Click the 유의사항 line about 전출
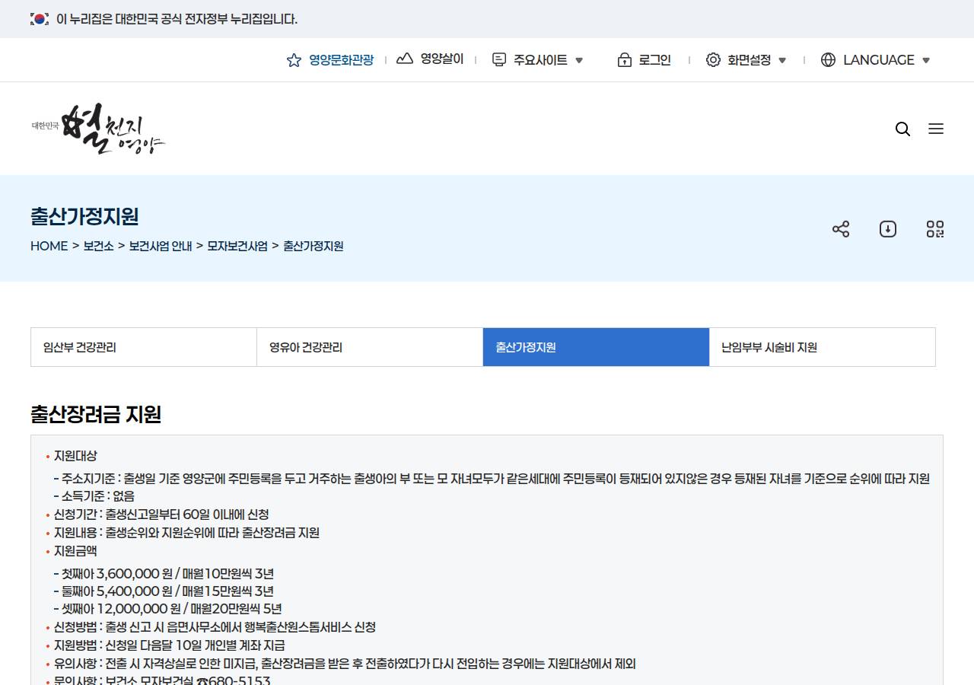The height and width of the screenshot is (685, 974). (345, 664)
